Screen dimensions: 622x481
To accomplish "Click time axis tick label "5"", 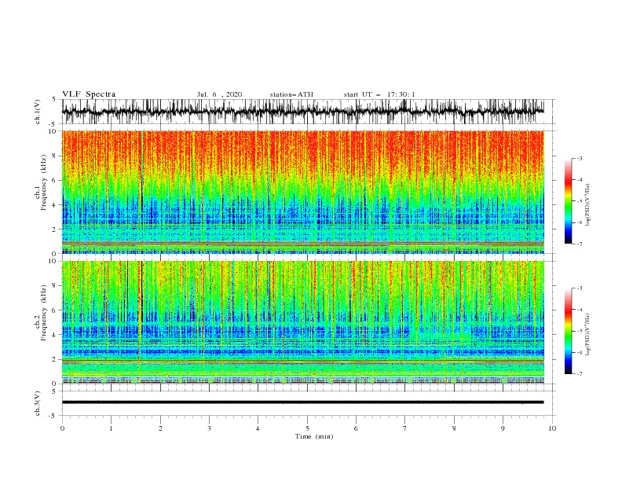I will pyautogui.click(x=307, y=428).
